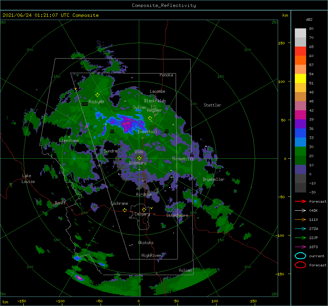The image size is (328, 306).
Task: Click the green 22JP arrow legend icon
Action: point(300,238)
